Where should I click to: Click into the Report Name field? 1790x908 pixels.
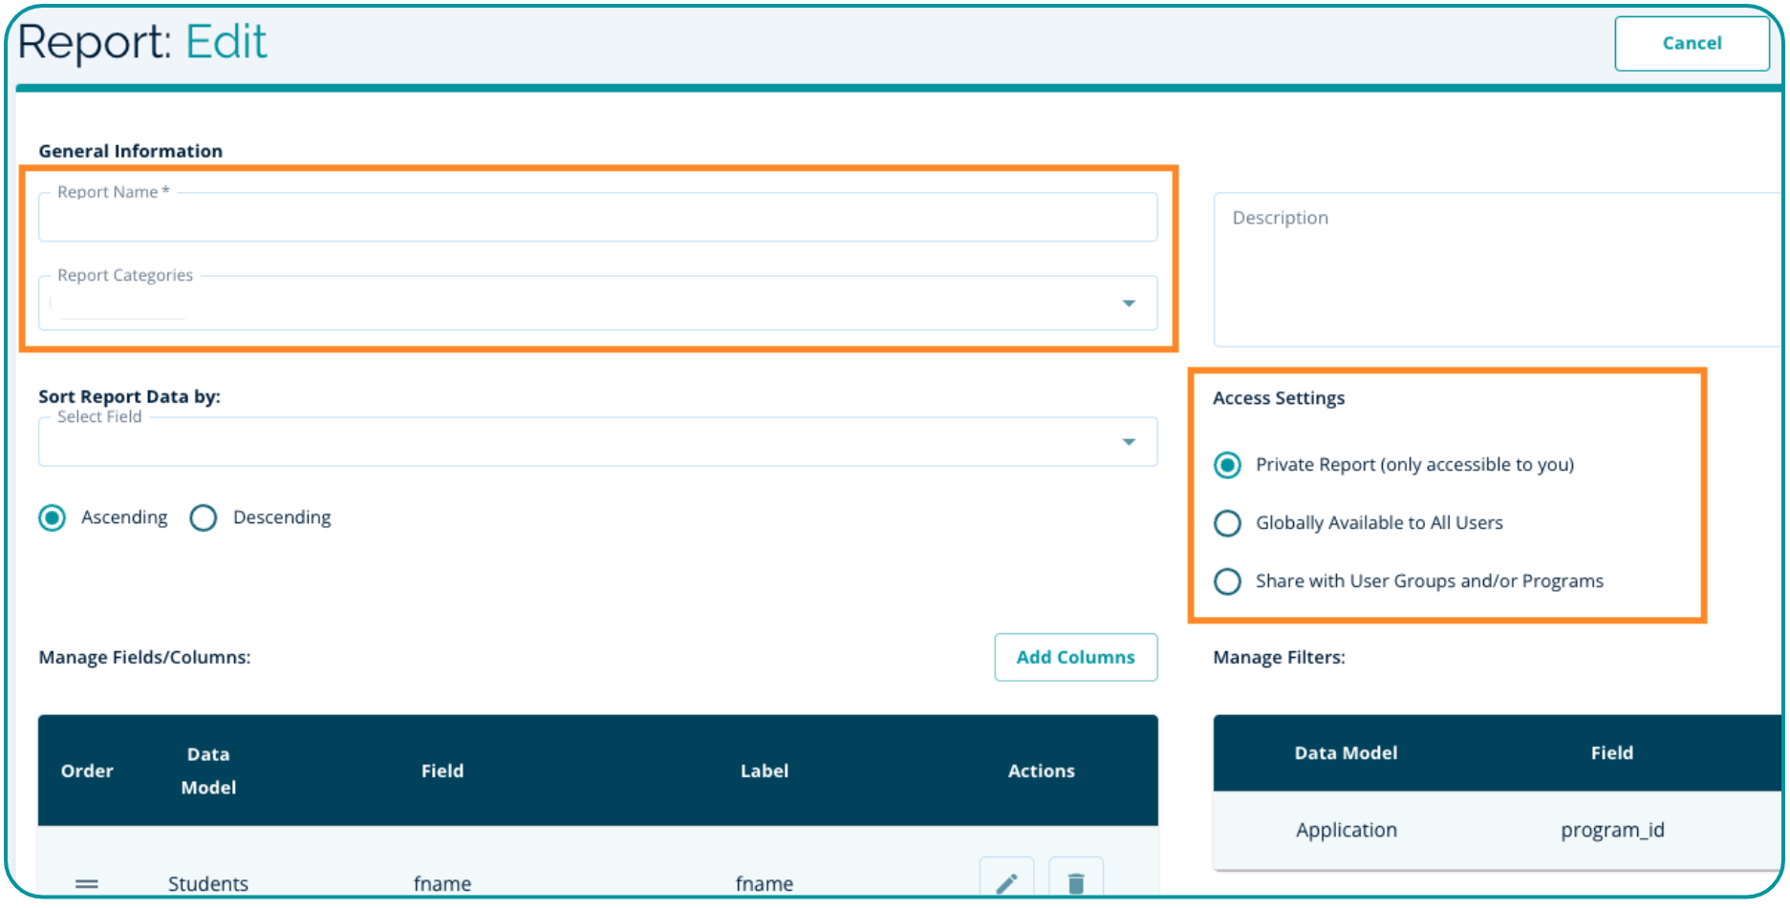[x=597, y=219]
